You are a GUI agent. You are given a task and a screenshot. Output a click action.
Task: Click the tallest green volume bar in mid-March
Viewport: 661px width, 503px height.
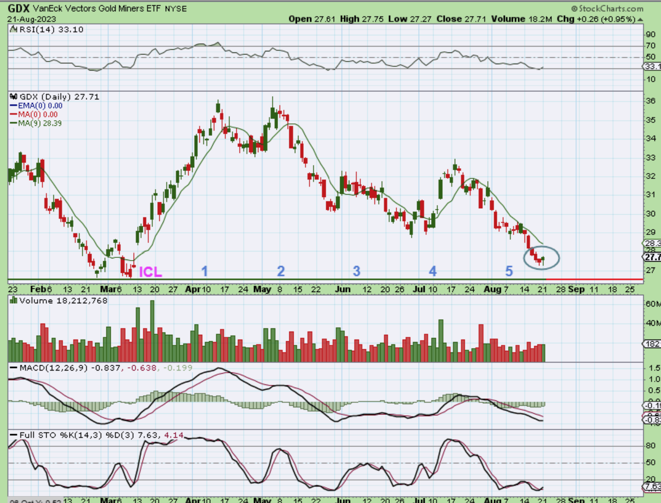click(152, 331)
